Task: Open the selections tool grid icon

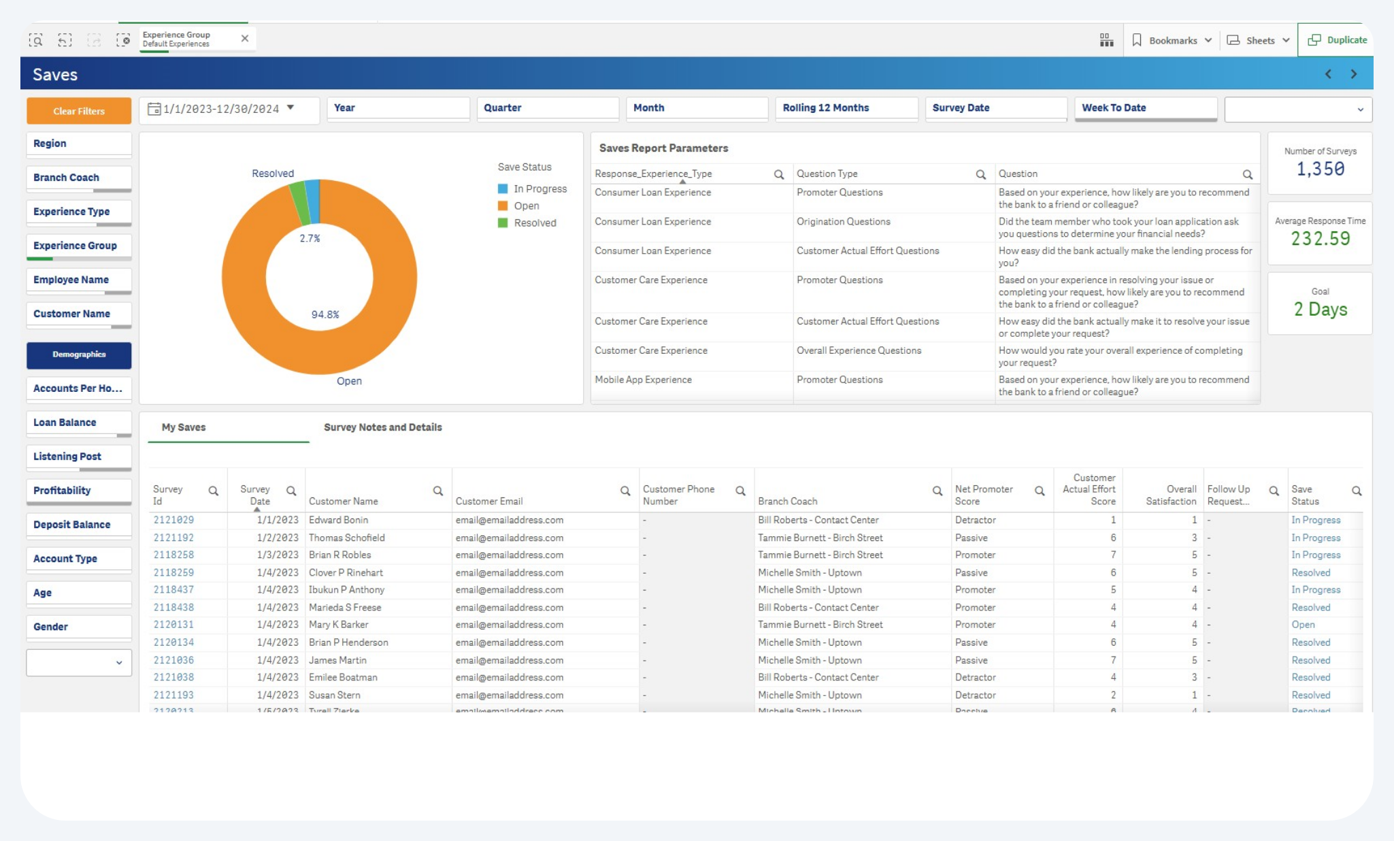Action: (1106, 40)
